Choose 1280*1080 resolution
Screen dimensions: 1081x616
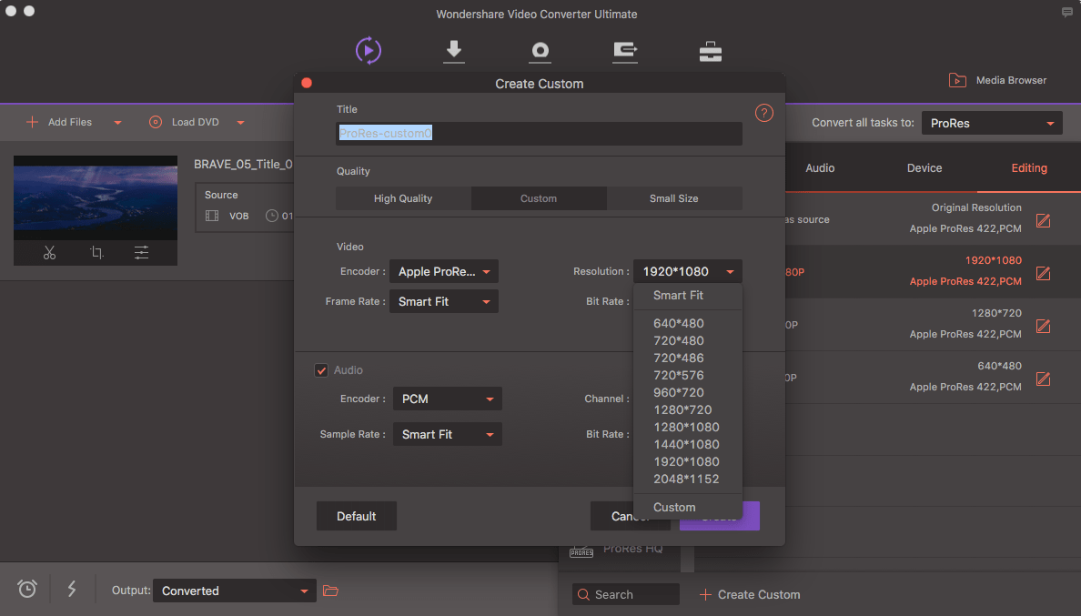click(687, 428)
